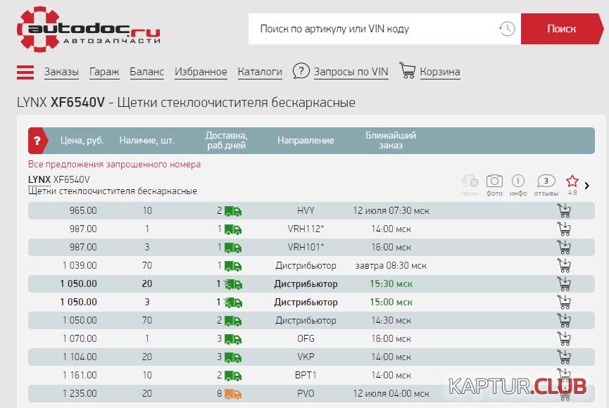609x408 pixels.
Task: Click the red question mark help icon
Action: pos(37,141)
